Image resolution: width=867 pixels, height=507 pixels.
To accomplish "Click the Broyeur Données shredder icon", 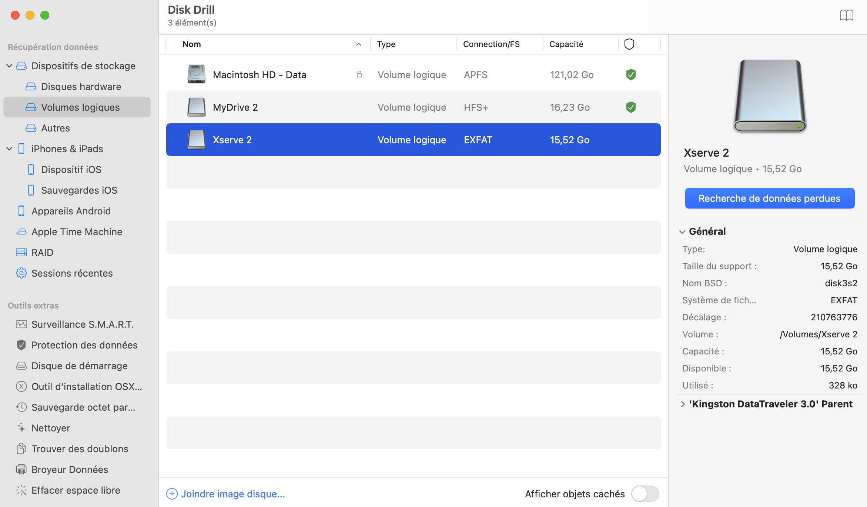I will pos(21,469).
